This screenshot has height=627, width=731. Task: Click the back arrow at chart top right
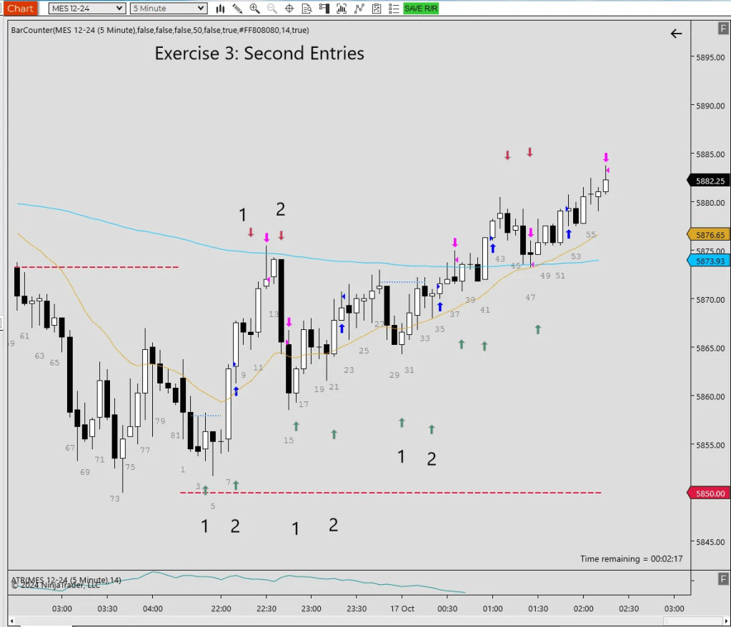tap(676, 34)
